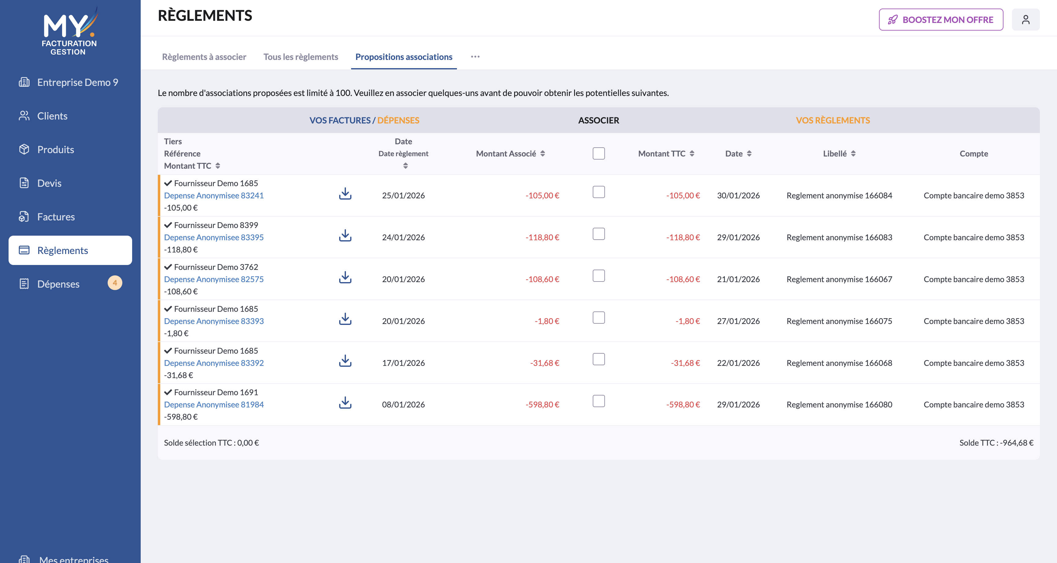This screenshot has width=1057, height=563.
Task: Click checkmark beside Fournisseur Demo 8399
Action: (x=168, y=225)
